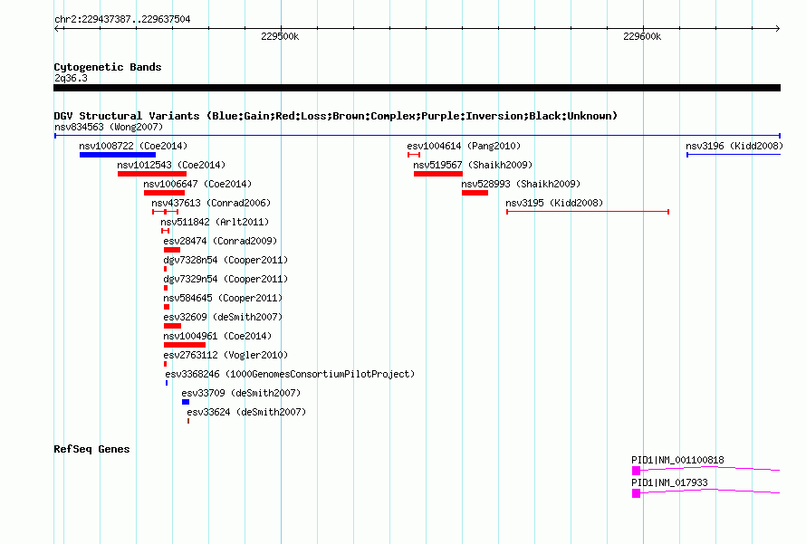Click the chr2:229437387..229637504 coordinate label
806x544 pixels.
click(122, 19)
